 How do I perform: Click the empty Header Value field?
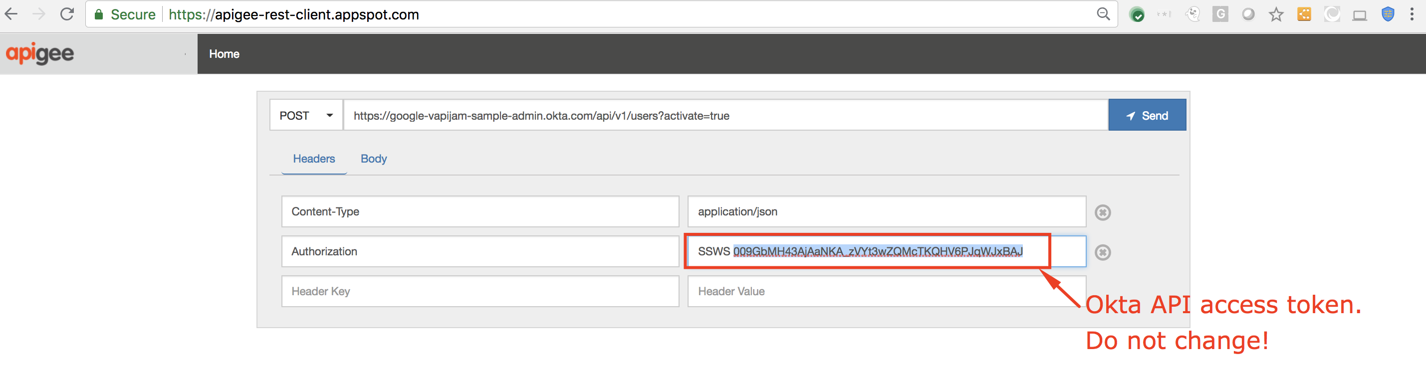pos(887,291)
